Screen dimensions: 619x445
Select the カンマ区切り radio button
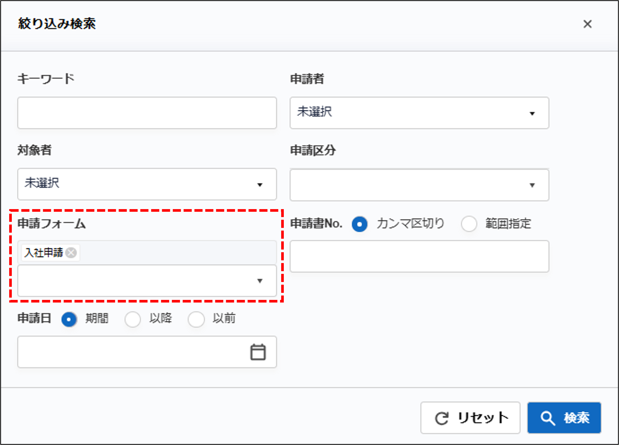[359, 224]
